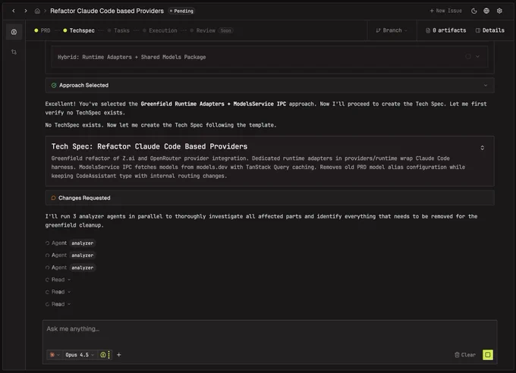Viewport: 516px width, 373px height.
Task: Switch to the Execution step
Action: (x=160, y=30)
